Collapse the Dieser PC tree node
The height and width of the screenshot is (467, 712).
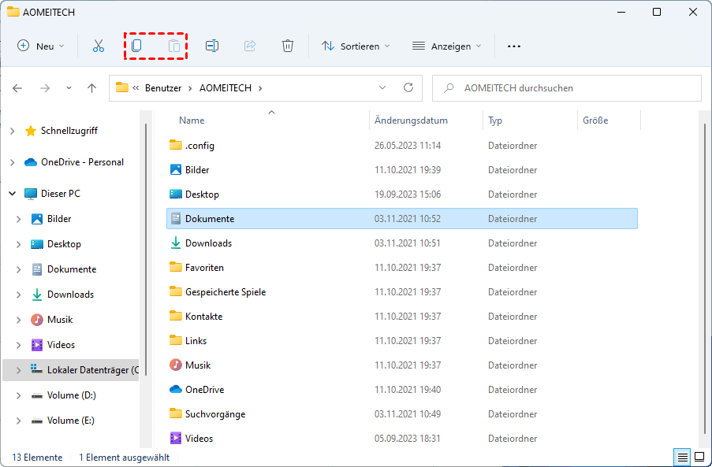click(12, 194)
